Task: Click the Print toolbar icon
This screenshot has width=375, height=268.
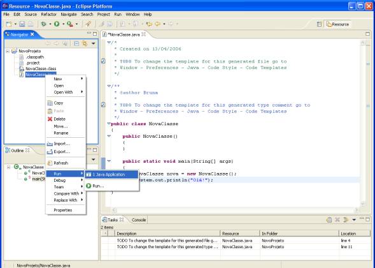Action: [x=31, y=24]
